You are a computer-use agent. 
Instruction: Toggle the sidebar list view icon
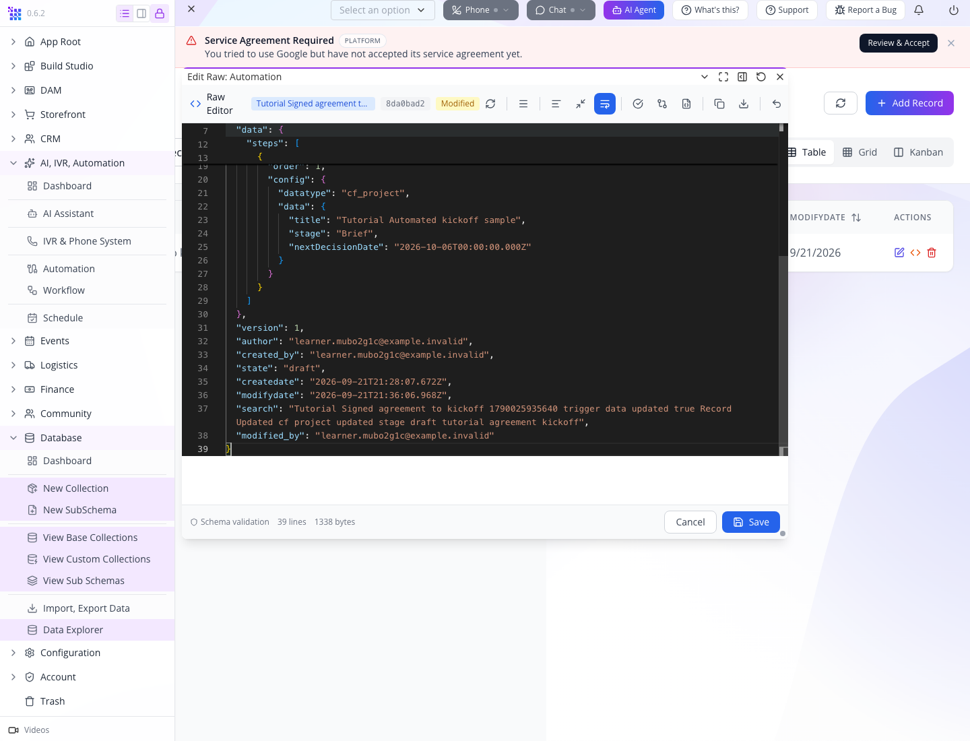125,13
